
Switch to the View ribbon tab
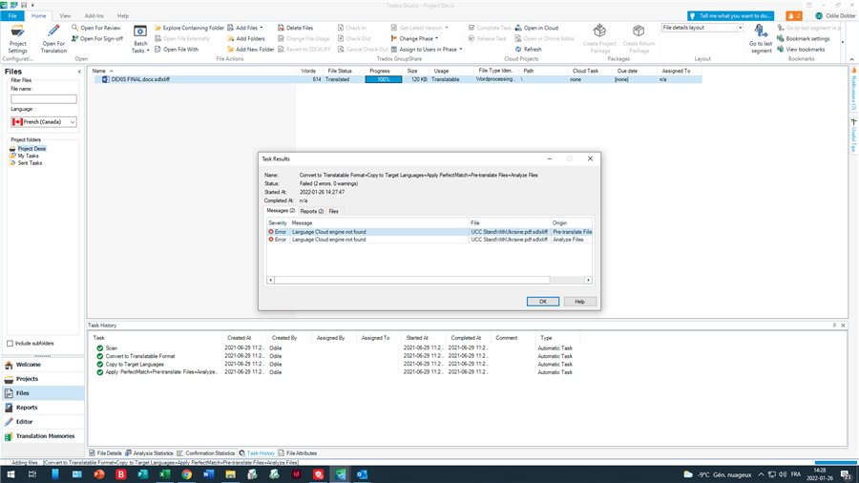click(65, 16)
